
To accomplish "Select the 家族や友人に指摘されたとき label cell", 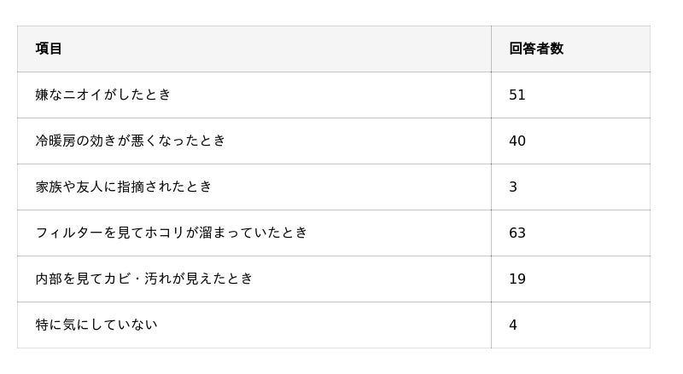I will coord(124,187).
